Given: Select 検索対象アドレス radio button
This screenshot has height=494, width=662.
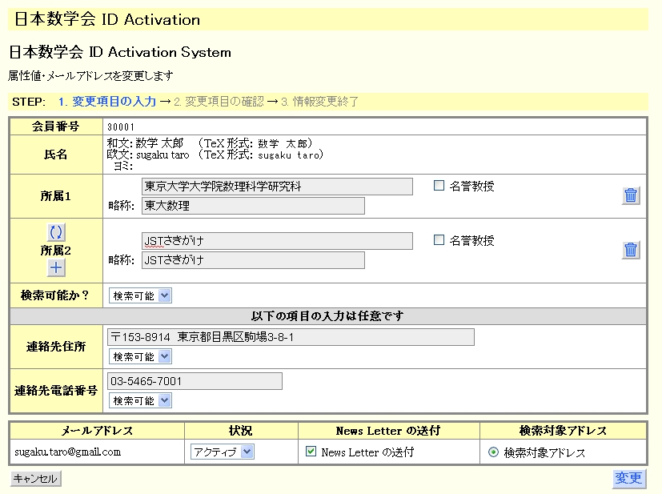Looking at the screenshot, I should [493, 452].
